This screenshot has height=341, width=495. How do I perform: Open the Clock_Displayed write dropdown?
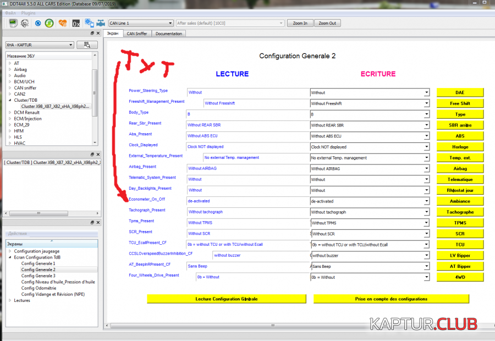426,147
